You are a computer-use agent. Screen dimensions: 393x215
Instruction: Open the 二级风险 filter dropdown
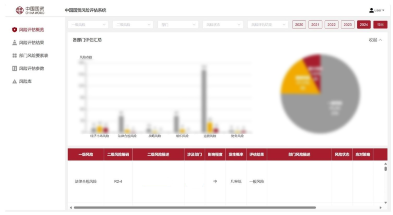click(133, 25)
